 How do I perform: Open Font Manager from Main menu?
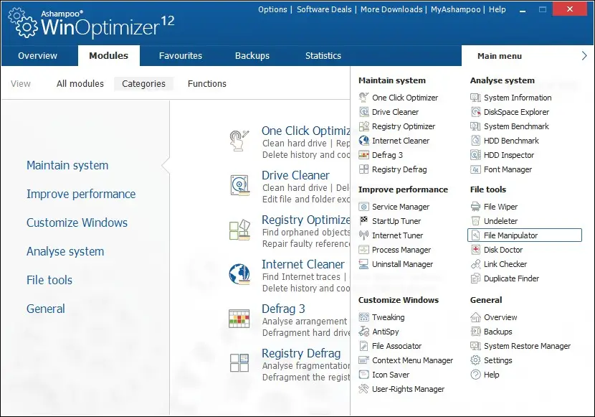pyautogui.click(x=508, y=169)
